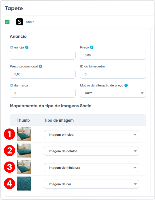The width and height of the screenshot is (155, 200).
Task: Click info icon for Motivo da alteração de preço
Action: pyautogui.click(x=126, y=85)
